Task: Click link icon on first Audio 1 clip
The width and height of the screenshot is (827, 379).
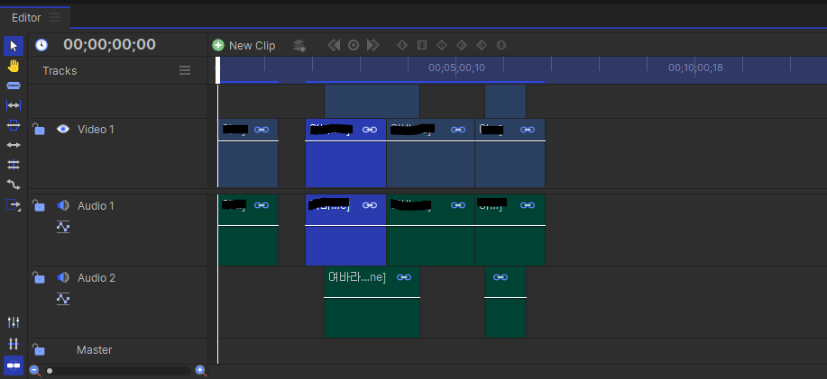Action: [262, 205]
